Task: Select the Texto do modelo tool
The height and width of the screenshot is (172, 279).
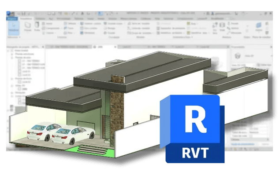Action: (x=139, y=23)
